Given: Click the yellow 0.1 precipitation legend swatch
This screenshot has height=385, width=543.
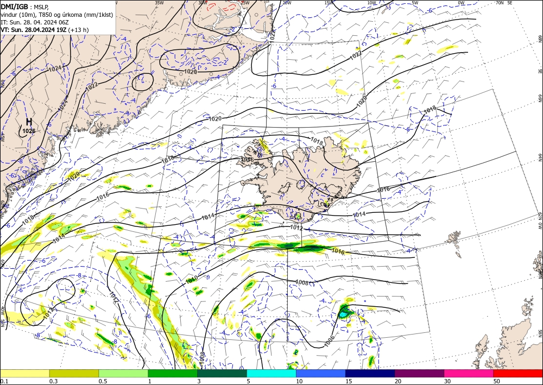Looking at the screenshot, I should [24, 373].
